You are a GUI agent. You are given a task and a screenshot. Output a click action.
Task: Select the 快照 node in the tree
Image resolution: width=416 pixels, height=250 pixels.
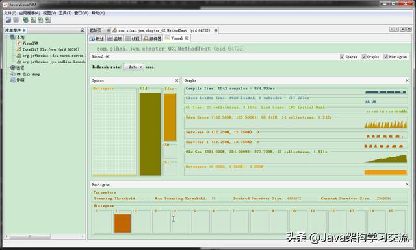click(x=20, y=80)
